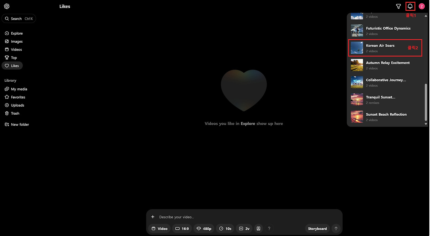Open Collaborative Journey notification

[x=386, y=82]
